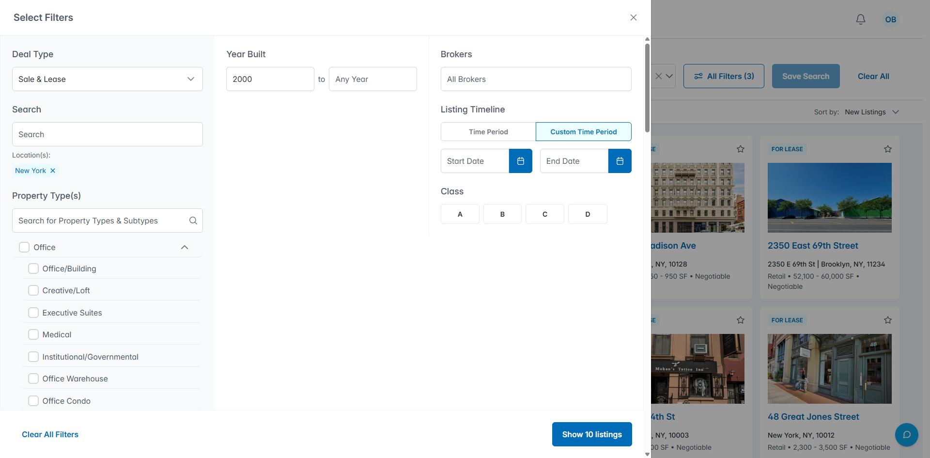930x458 pixels.
Task: Open the 2350 East 69th Street listing photo
Action: [x=829, y=197]
